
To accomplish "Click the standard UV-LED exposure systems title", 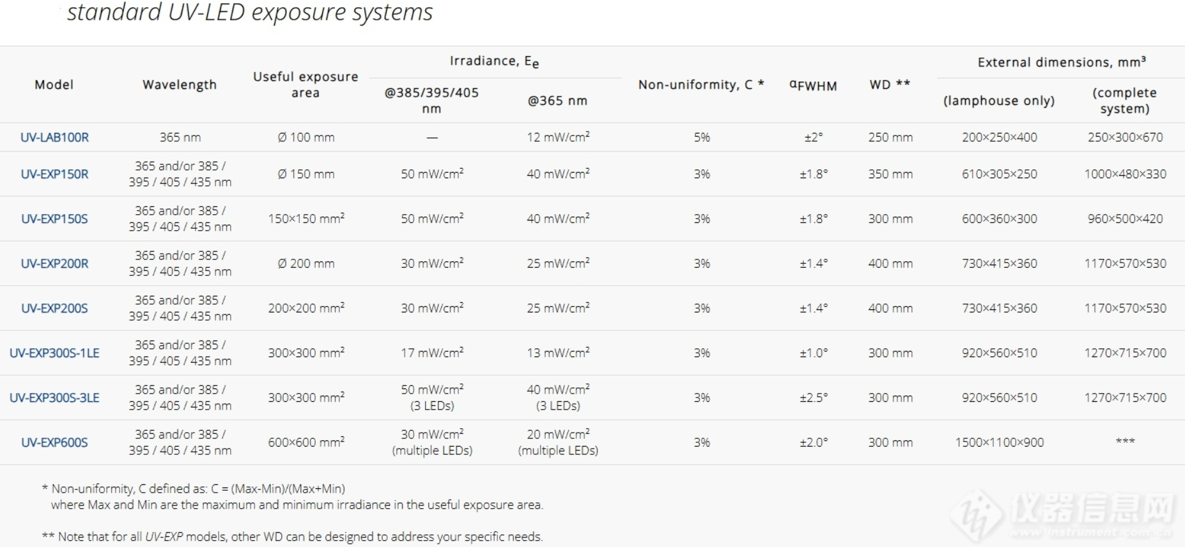I will [250, 12].
